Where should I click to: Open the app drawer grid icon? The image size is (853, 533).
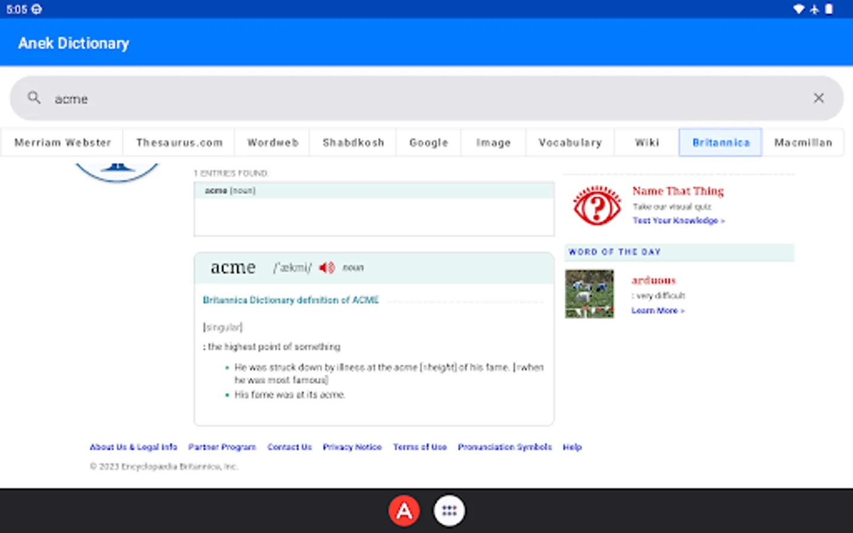(449, 510)
